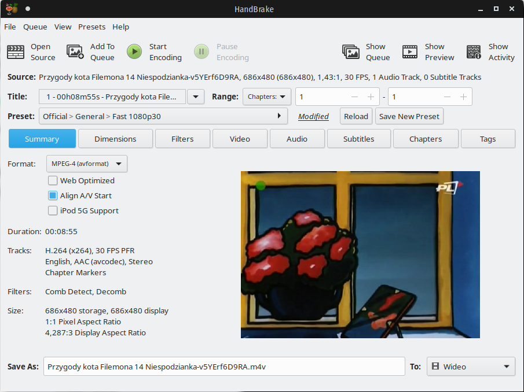The width and height of the screenshot is (524, 392).
Task: Click the 686x480 storage size text
Action: [x=107, y=310]
